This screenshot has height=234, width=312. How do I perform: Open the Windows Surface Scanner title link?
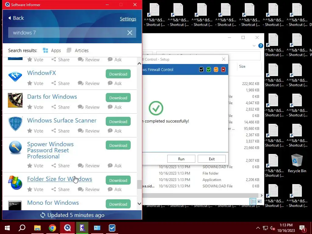pyautogui.click(x=62, y=120)
